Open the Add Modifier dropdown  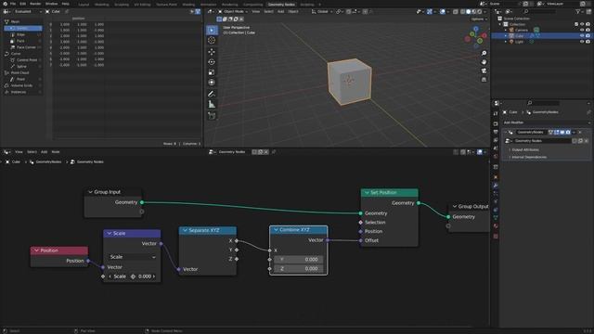[x=547, y=122]
